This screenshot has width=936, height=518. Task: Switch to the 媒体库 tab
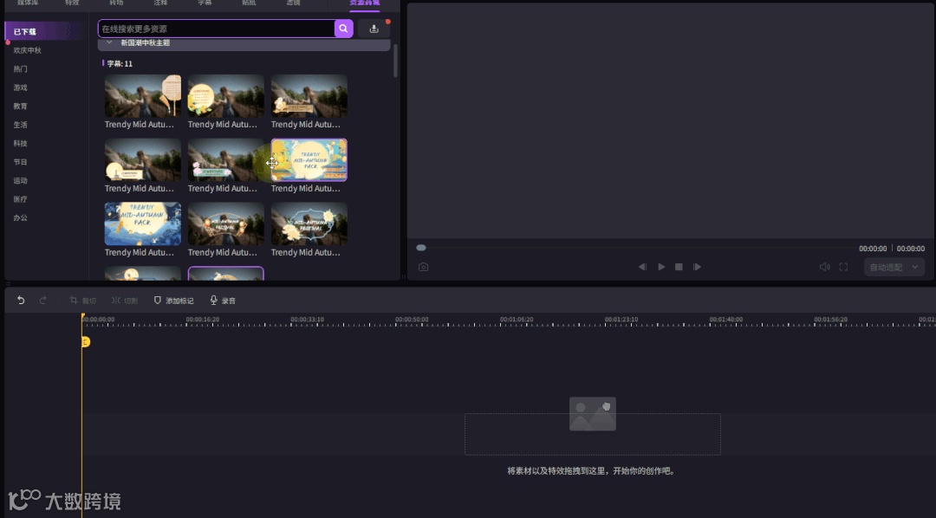coord(28,3)
